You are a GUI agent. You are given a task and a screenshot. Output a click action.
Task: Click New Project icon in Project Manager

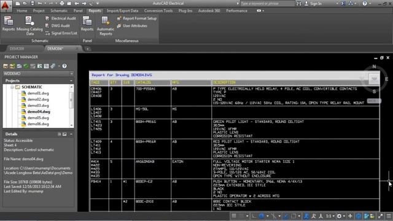click(12, 66)
